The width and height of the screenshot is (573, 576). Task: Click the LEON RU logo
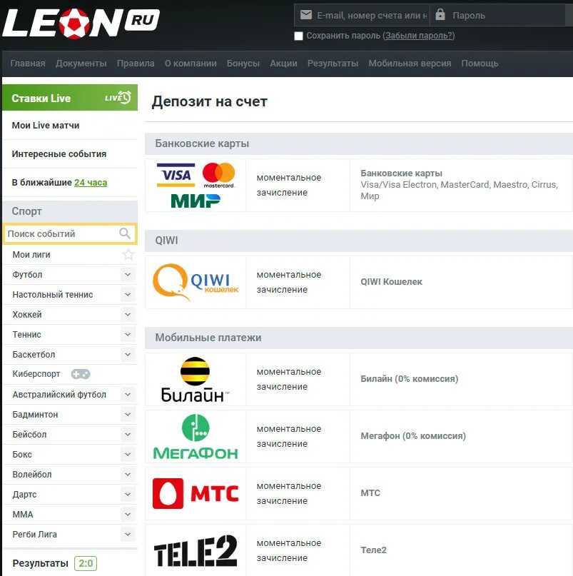81,23
